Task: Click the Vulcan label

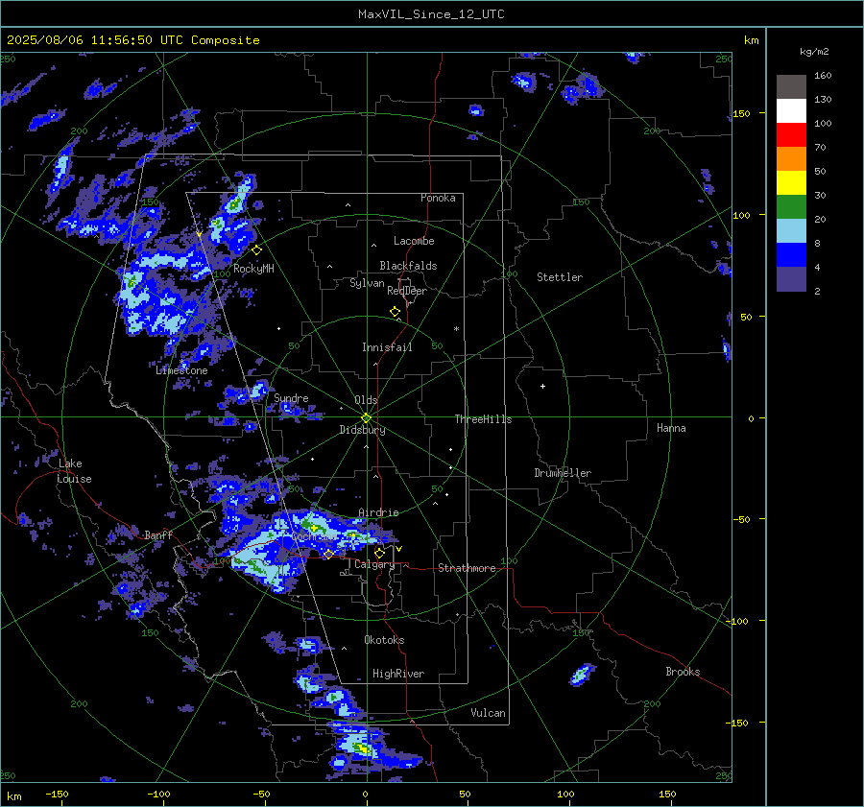Action: pos(488,713)
